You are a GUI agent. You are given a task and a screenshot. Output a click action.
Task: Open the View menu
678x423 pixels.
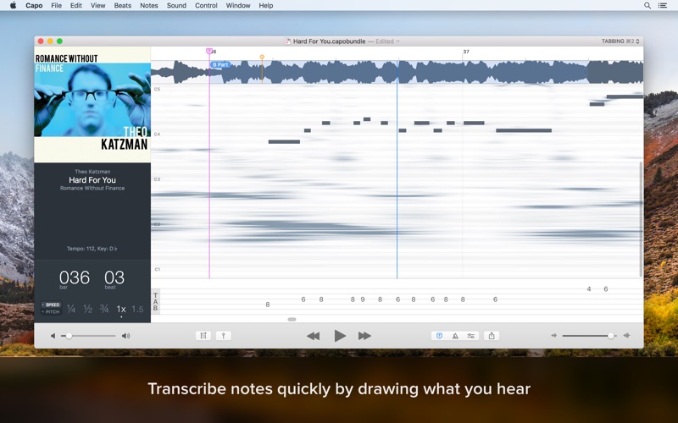(x=97, y=5)
